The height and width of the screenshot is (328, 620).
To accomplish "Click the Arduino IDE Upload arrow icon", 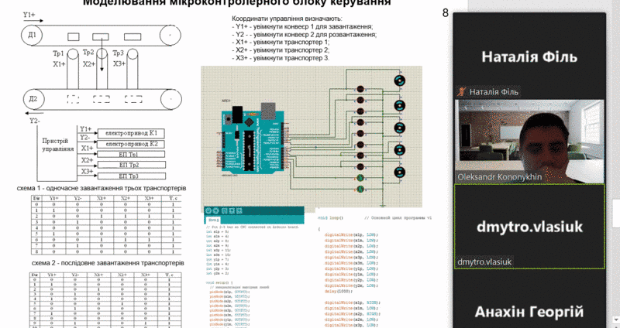I will point(216,211).
